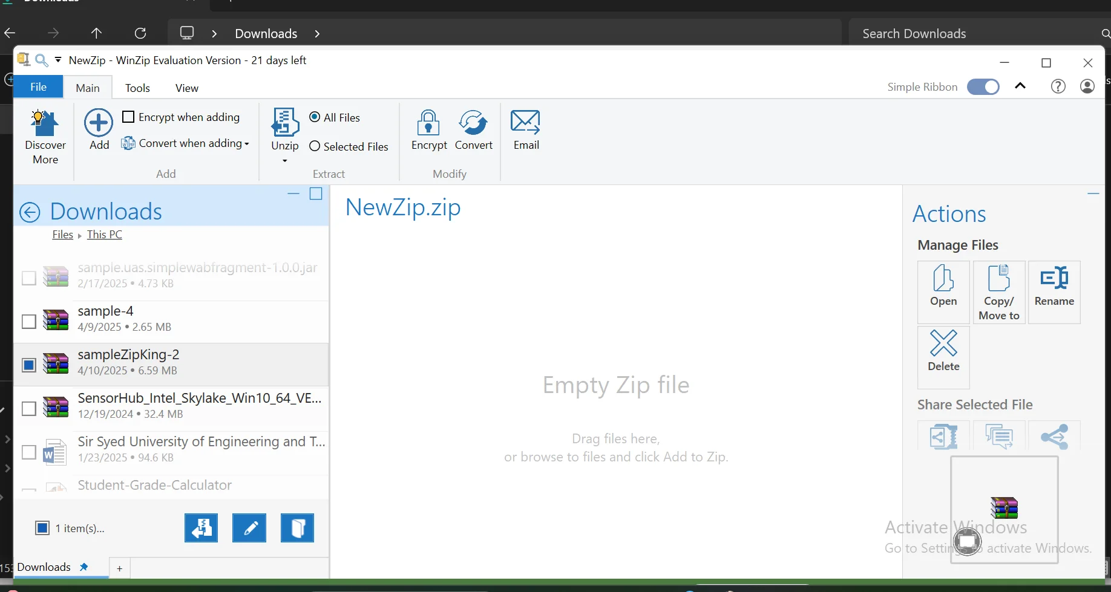Viewport: 1111px width, 592px height.
Task: Click the This PC breadcrumb link
Action: pos(105,235)
